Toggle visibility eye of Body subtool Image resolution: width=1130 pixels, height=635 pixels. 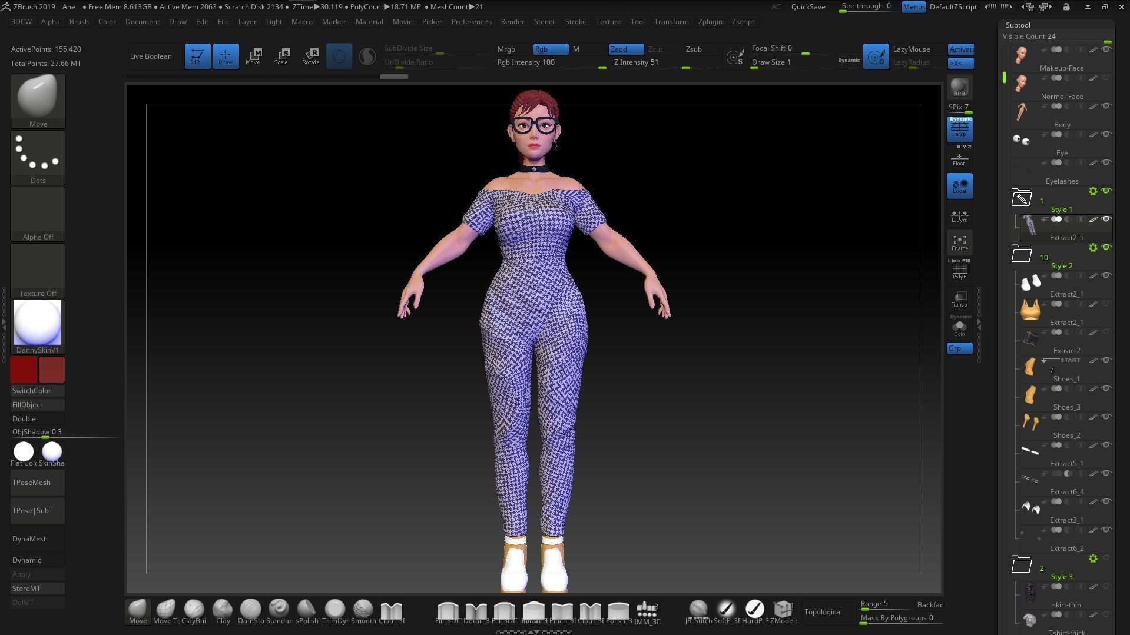pos(1106,106)
